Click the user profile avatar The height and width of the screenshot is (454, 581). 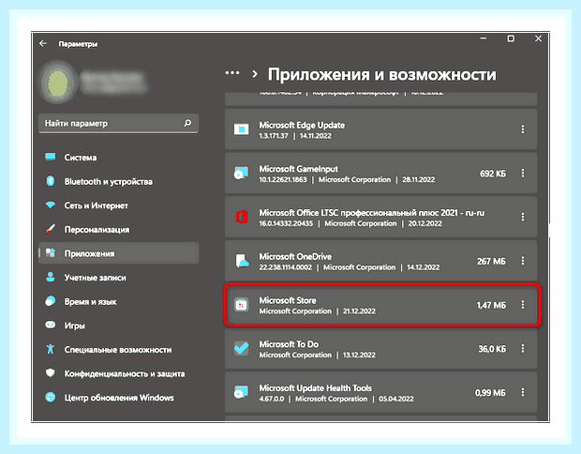pyautogui.click(x=58, y=83)
